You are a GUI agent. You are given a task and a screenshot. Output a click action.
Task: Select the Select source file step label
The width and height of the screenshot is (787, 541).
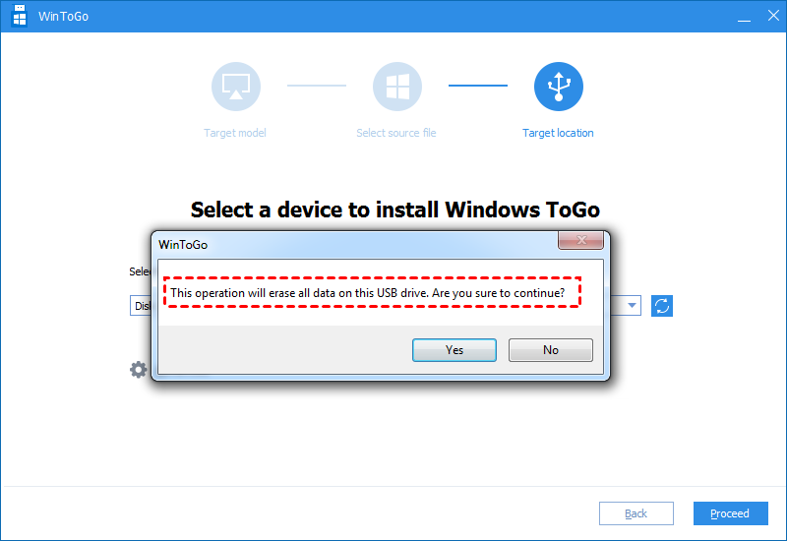[396, 133]
